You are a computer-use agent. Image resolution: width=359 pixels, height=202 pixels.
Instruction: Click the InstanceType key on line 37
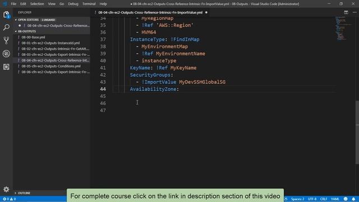pyautogui.click(x=147, y=39)
